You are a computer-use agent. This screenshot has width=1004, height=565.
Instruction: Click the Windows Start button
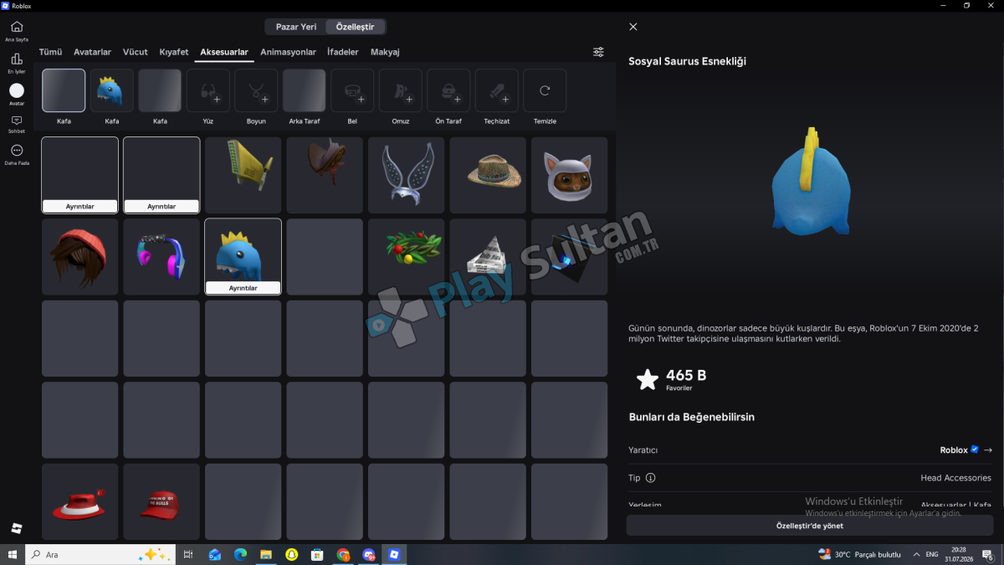[x=12, y=554]
